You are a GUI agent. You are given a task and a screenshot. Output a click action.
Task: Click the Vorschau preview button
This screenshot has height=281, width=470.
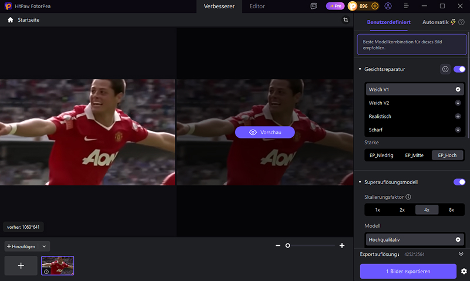[x=265, y=132]
